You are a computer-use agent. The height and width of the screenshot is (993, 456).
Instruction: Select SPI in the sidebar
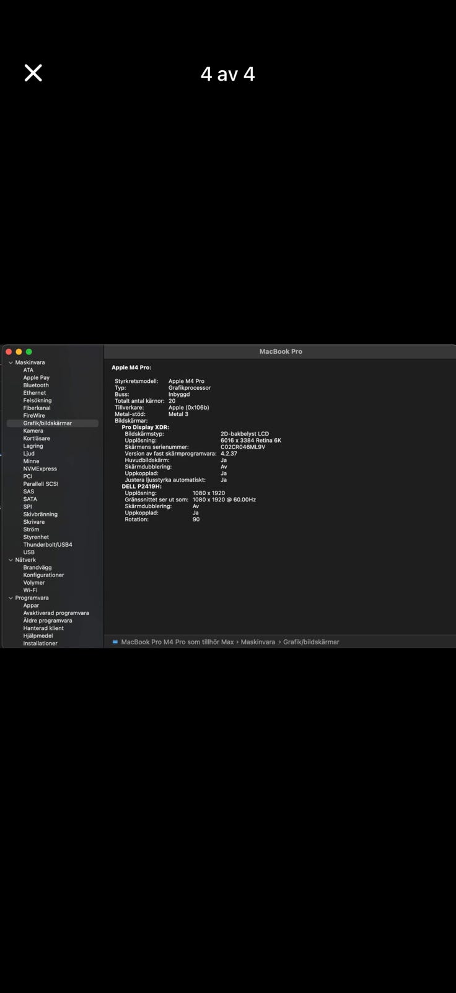click(x=27, y=506)
